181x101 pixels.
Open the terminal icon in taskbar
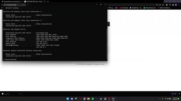(113, 99)
